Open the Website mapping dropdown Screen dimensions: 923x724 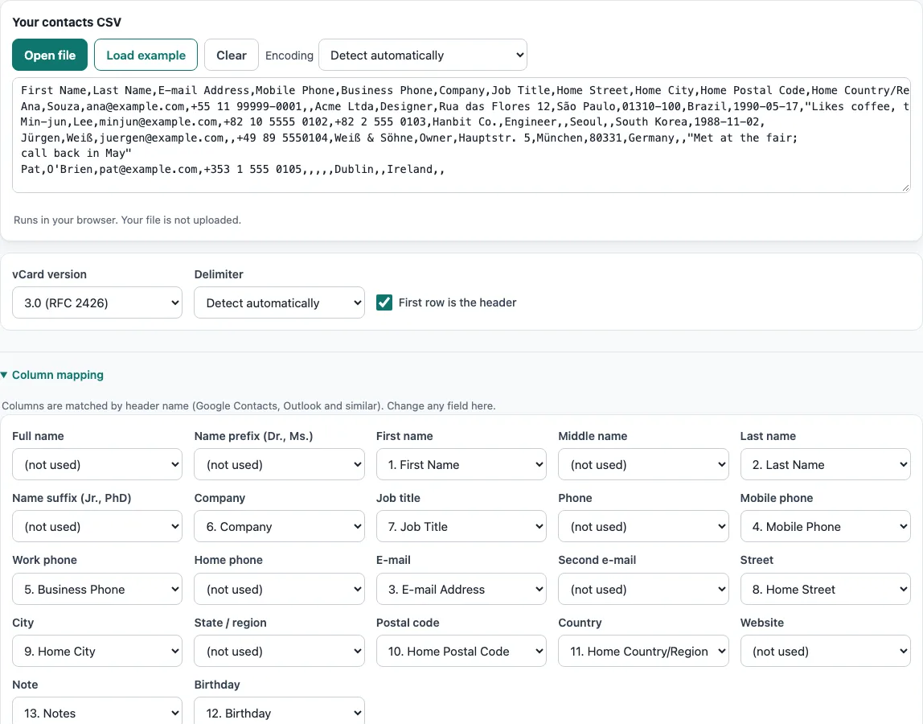point(825,650)
